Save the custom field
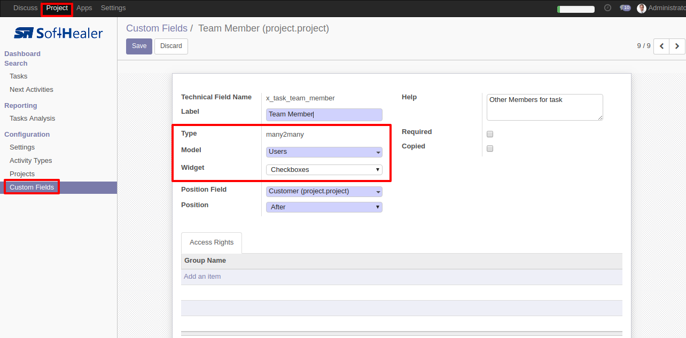 coord(139,46)
